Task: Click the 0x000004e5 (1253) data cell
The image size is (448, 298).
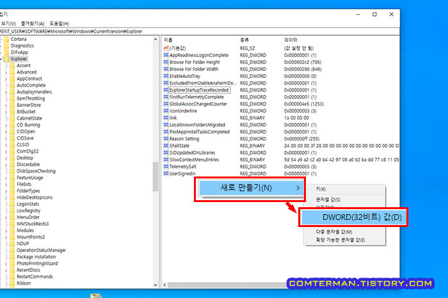Action: point(304,104)
